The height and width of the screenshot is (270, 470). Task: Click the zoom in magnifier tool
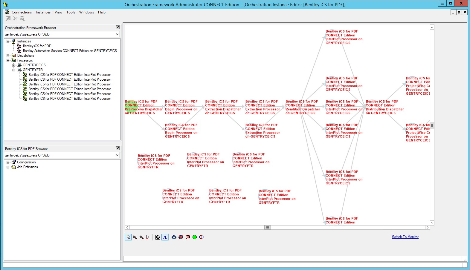coord(135,237)
